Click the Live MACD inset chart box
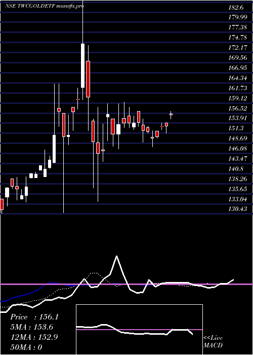Image resolution: width=253 pixels, height=355 pixels. click(139, 330)
